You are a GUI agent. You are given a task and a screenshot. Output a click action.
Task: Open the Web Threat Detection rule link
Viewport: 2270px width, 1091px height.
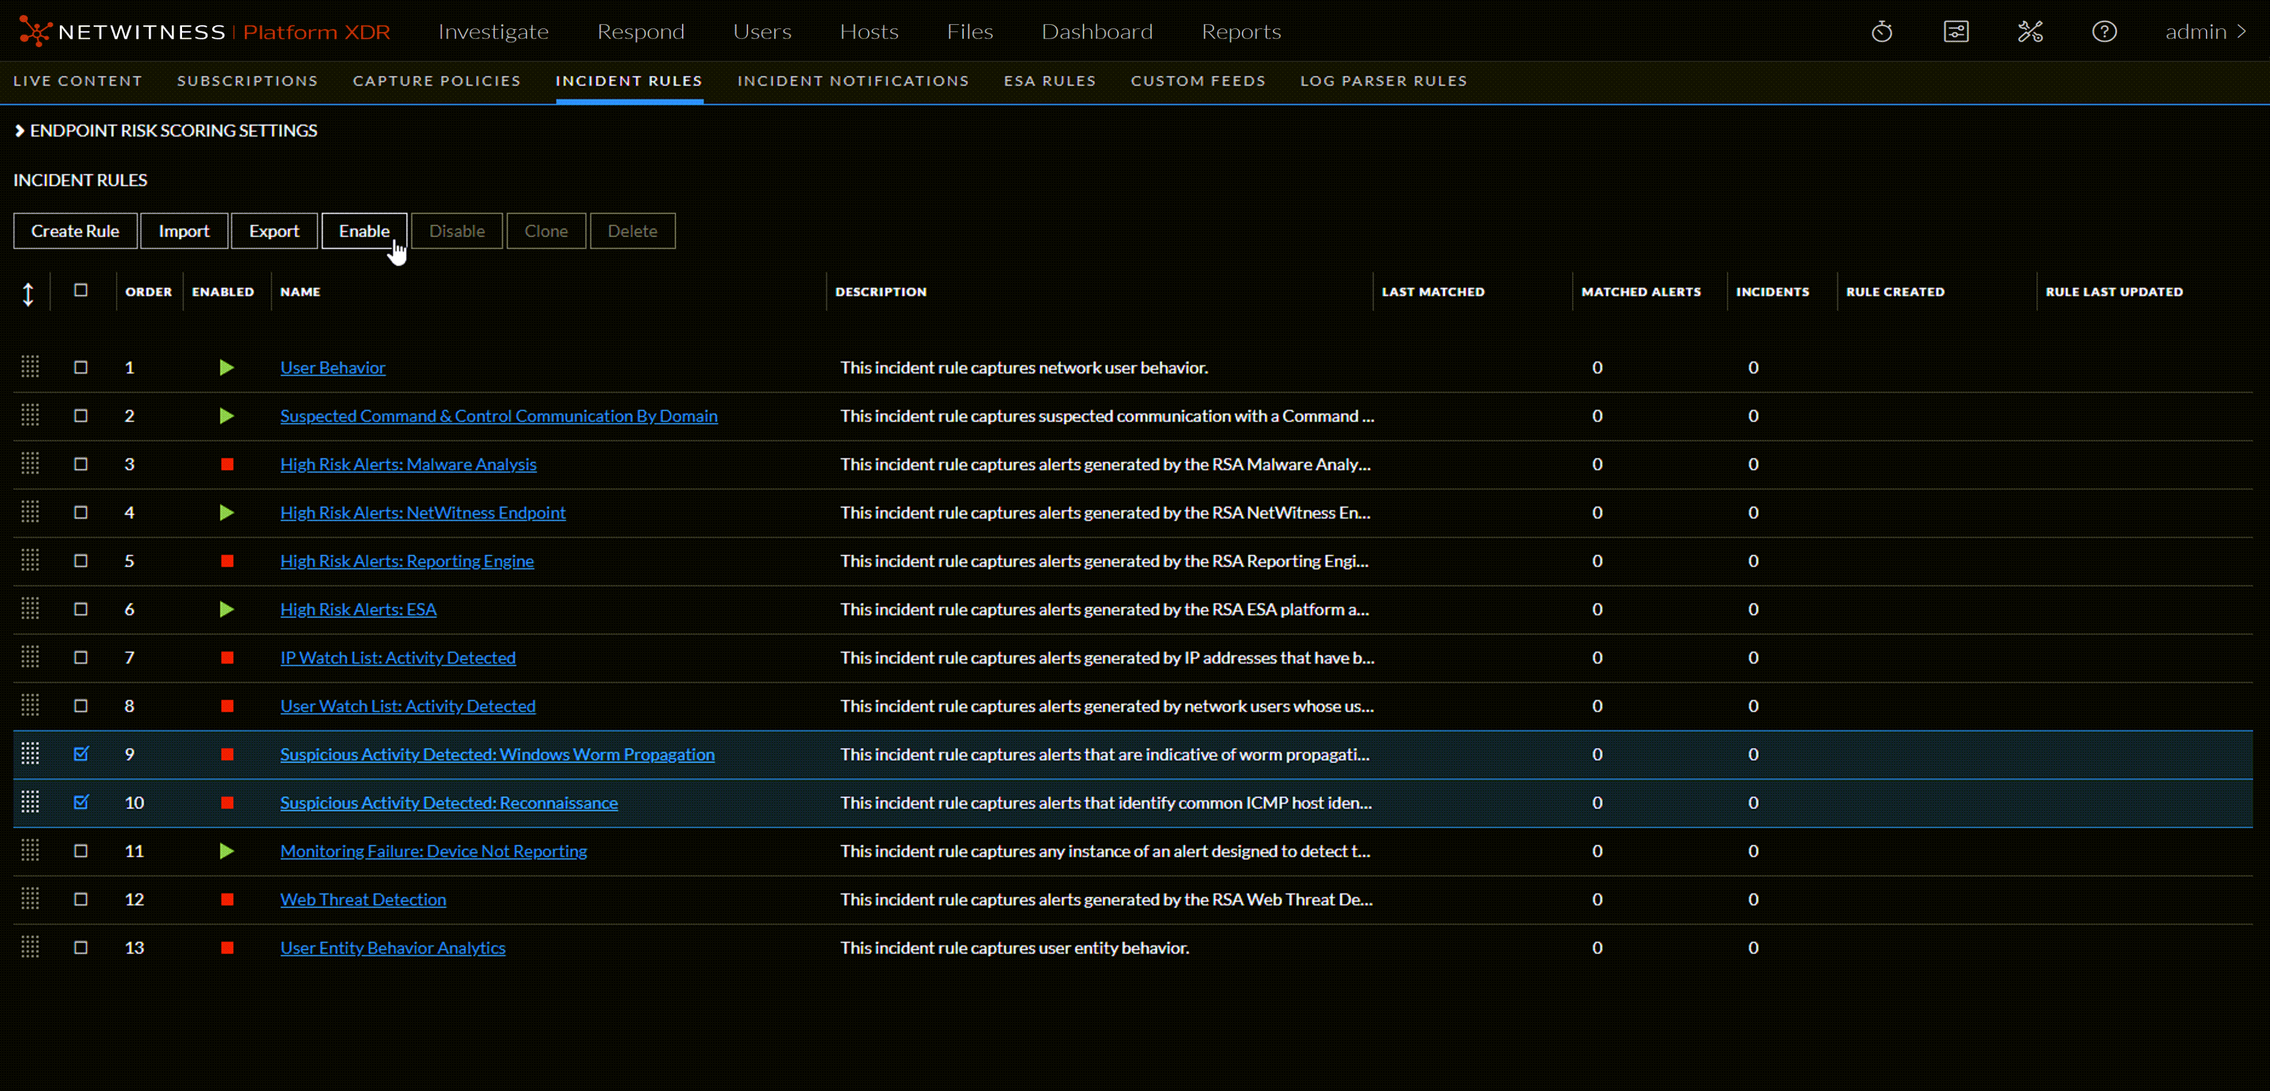click(362, 899)
